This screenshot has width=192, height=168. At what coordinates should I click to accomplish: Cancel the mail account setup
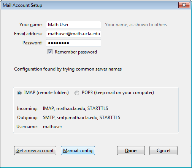click(x=163, y=151)
